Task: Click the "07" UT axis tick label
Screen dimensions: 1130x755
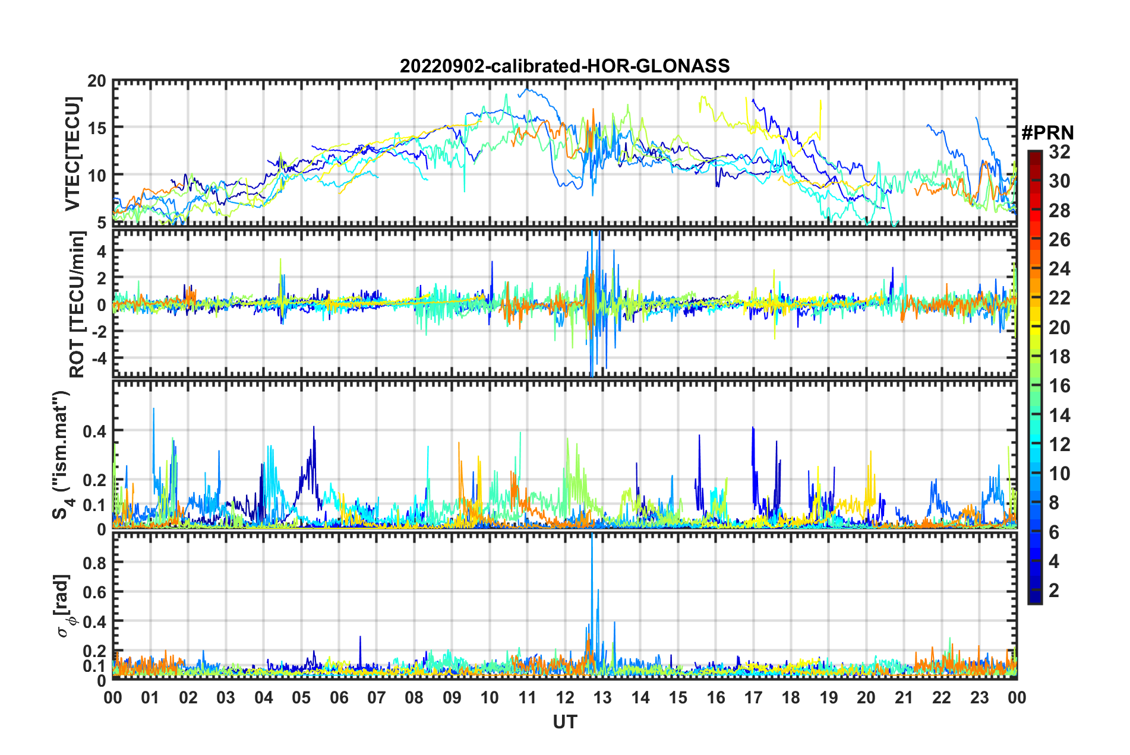Action: click(377, 697)
